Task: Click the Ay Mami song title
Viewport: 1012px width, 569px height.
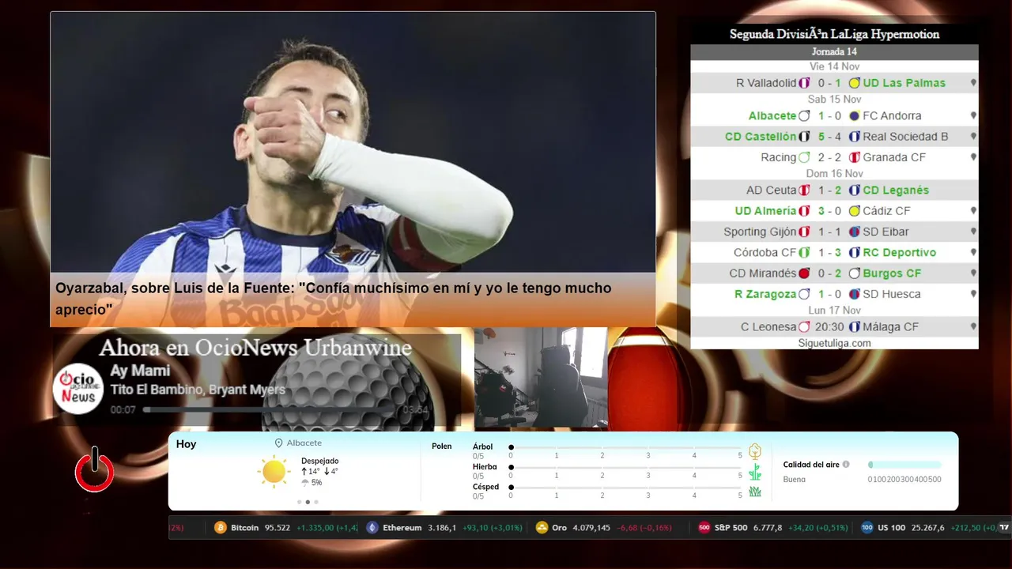Action: (x=140, y=371)
